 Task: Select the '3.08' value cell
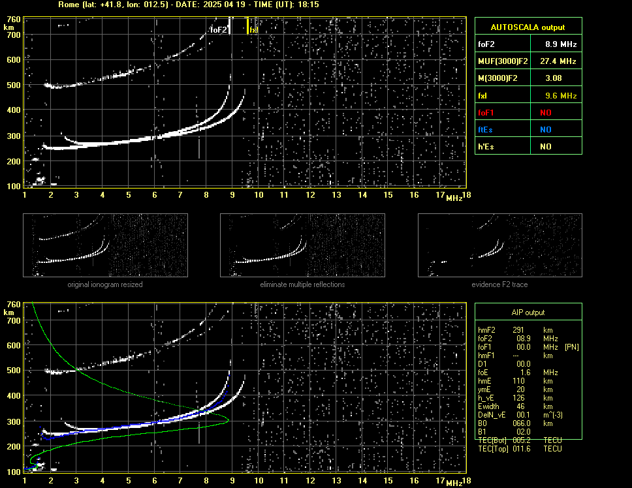pos(556,78)
